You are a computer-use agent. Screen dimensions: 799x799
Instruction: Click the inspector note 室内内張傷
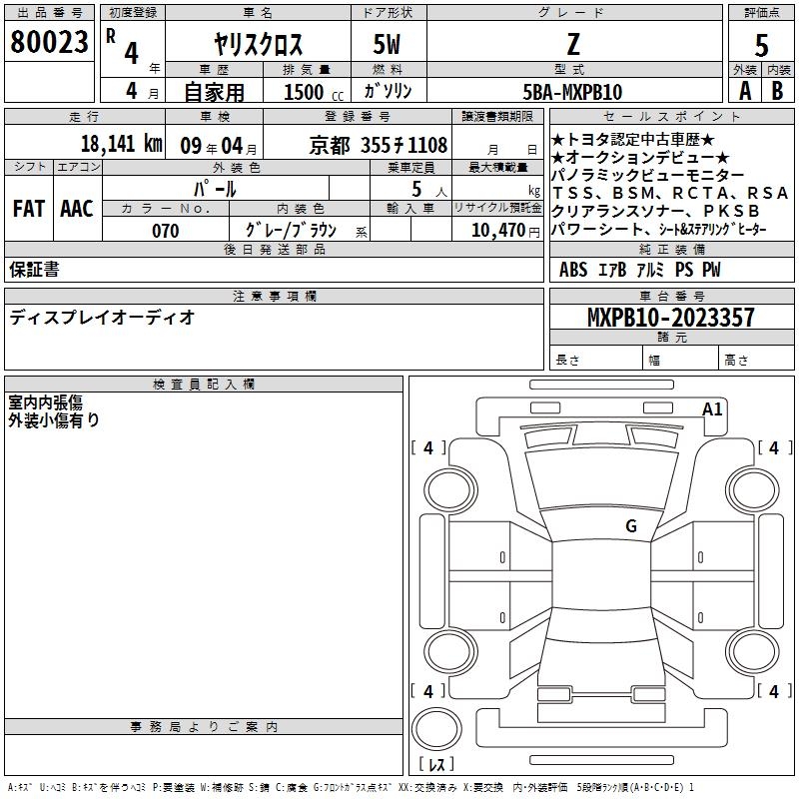point(45,402)
